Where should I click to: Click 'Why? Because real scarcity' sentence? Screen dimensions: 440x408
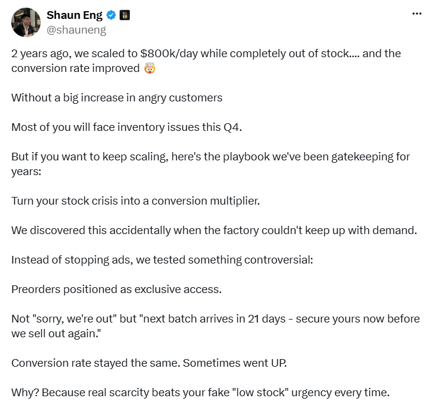(x=201, y=393)
